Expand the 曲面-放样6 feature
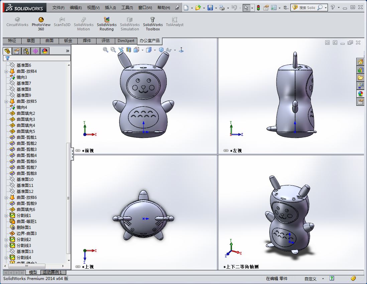367x284 pixels. [x=6, y=198]
